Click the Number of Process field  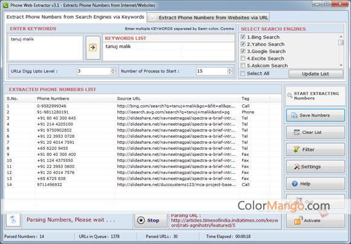212,71
